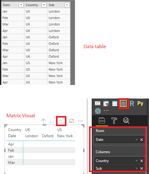149x174 pixels.
Task: Click the Oxford column header in matrix
Action: tap(47, 136)
